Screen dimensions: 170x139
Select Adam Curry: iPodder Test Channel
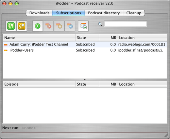pyautogui.click(x=39, y=45)
